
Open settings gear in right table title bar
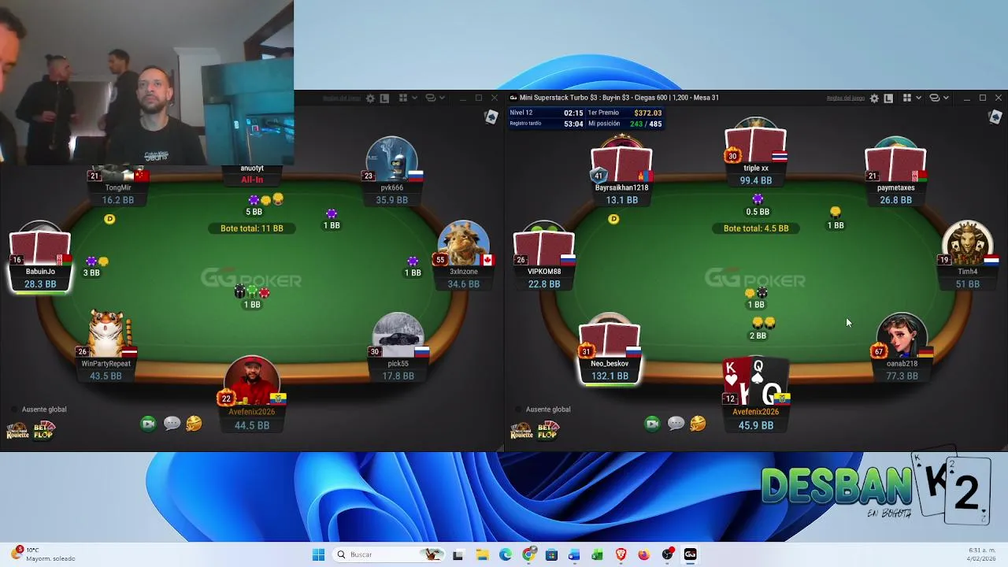874,98
